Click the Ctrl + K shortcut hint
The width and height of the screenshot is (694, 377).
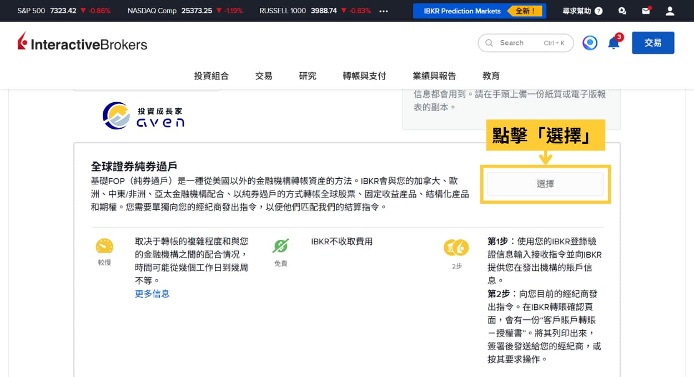554,43
